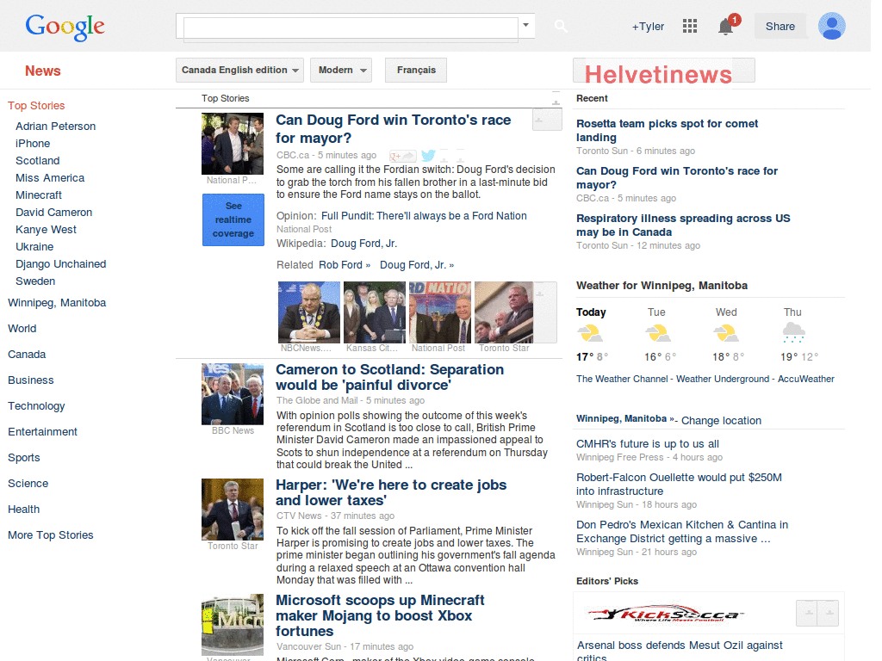Open Canada section in sidebar
This screenshot has height=661, width=882.
[x=27, y=354]
